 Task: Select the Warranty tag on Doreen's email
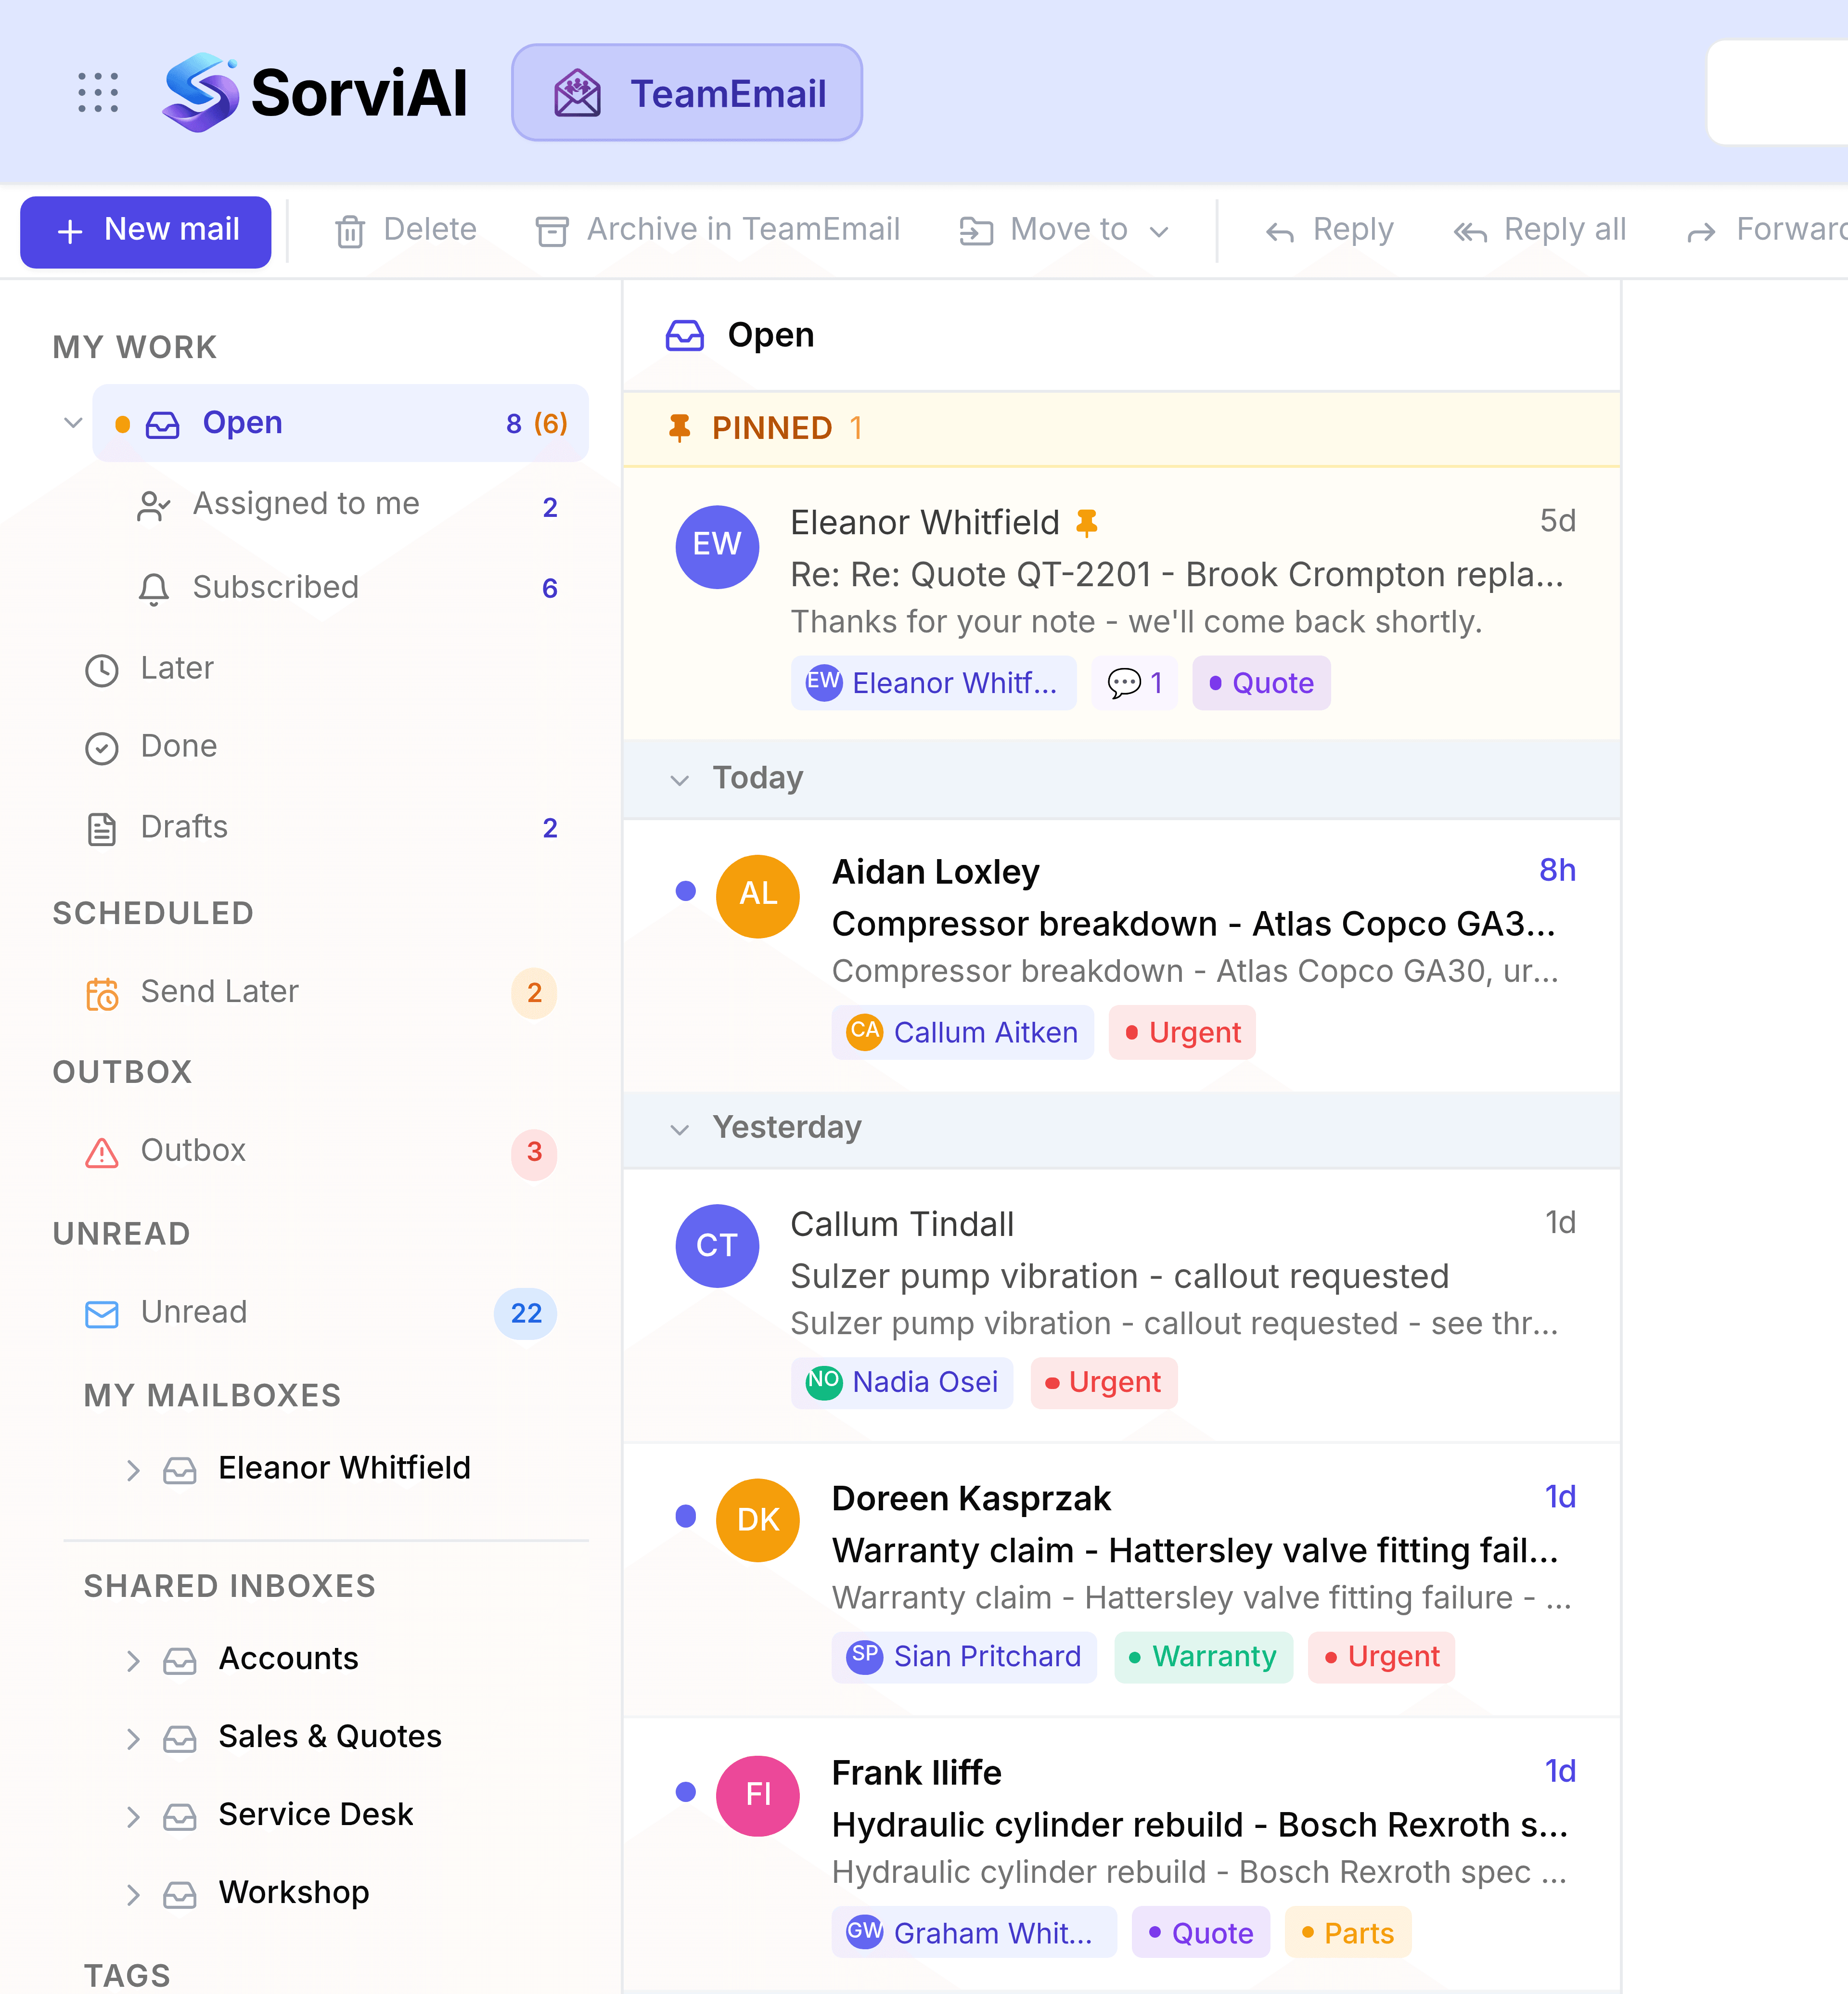pyautogui.click(x=1203, y=1657)
